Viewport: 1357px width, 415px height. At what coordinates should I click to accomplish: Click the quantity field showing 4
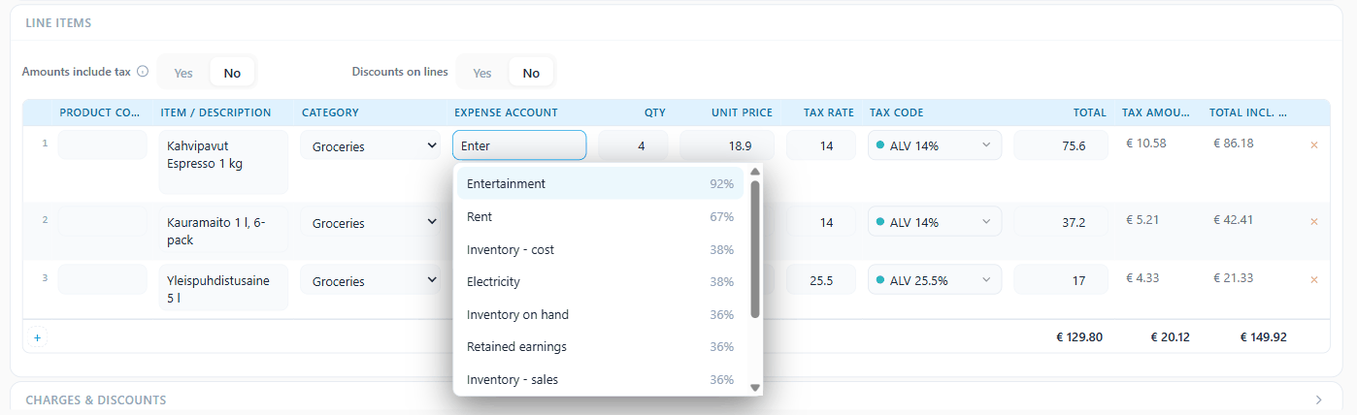633,145
